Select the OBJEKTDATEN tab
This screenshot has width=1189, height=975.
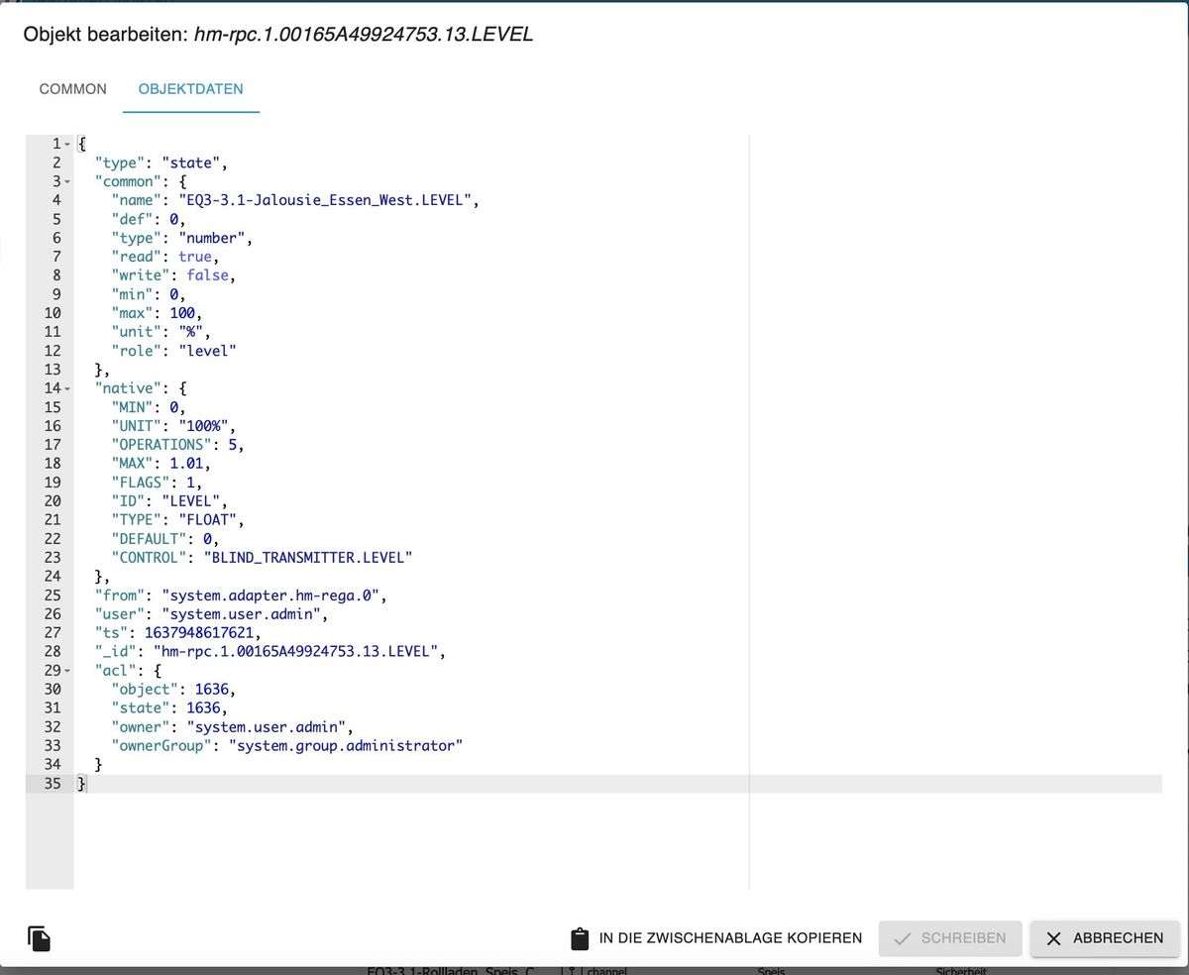(191, 89)
